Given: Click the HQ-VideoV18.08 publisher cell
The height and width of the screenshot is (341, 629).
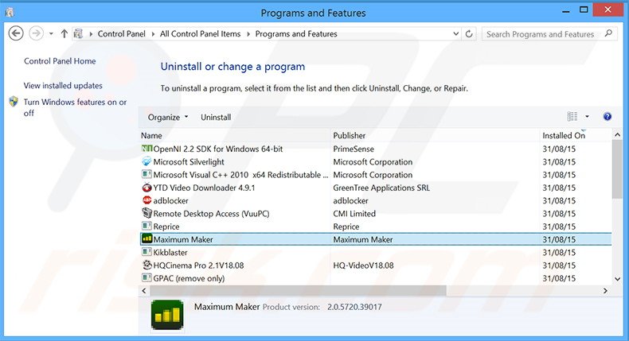Looking at the screenshot, I should 363,265.
